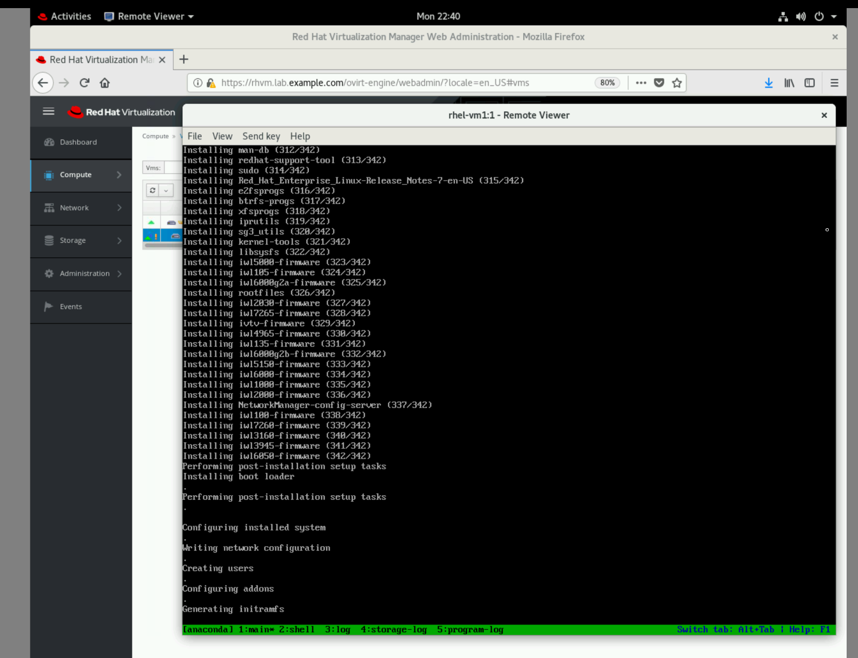Screen dimensions: 858x658
Task: Open the Firefox library icon
Action: tap(789, 83)
